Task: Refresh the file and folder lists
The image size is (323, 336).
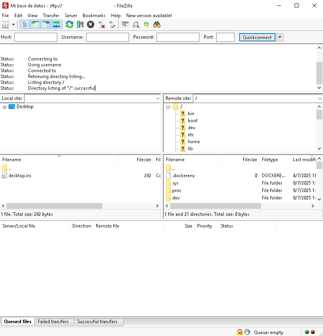Action: 69,25
